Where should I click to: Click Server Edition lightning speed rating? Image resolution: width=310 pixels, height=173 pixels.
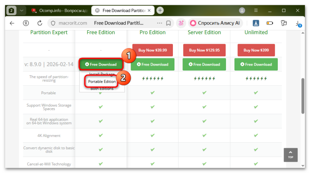(204, 79)
